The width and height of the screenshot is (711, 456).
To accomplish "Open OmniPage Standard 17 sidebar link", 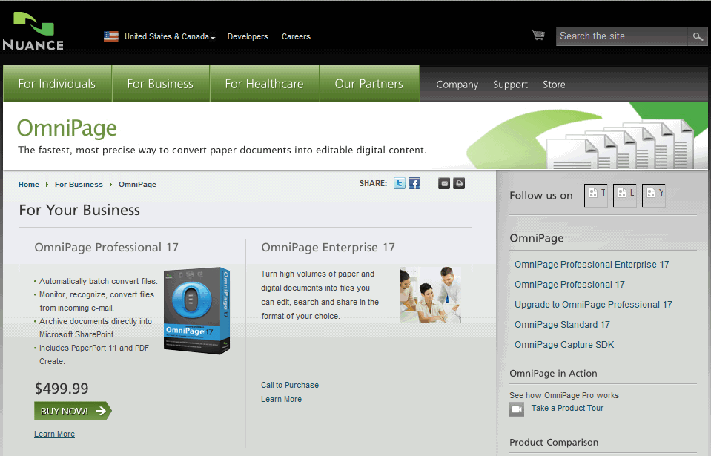I will coord(562,325).
